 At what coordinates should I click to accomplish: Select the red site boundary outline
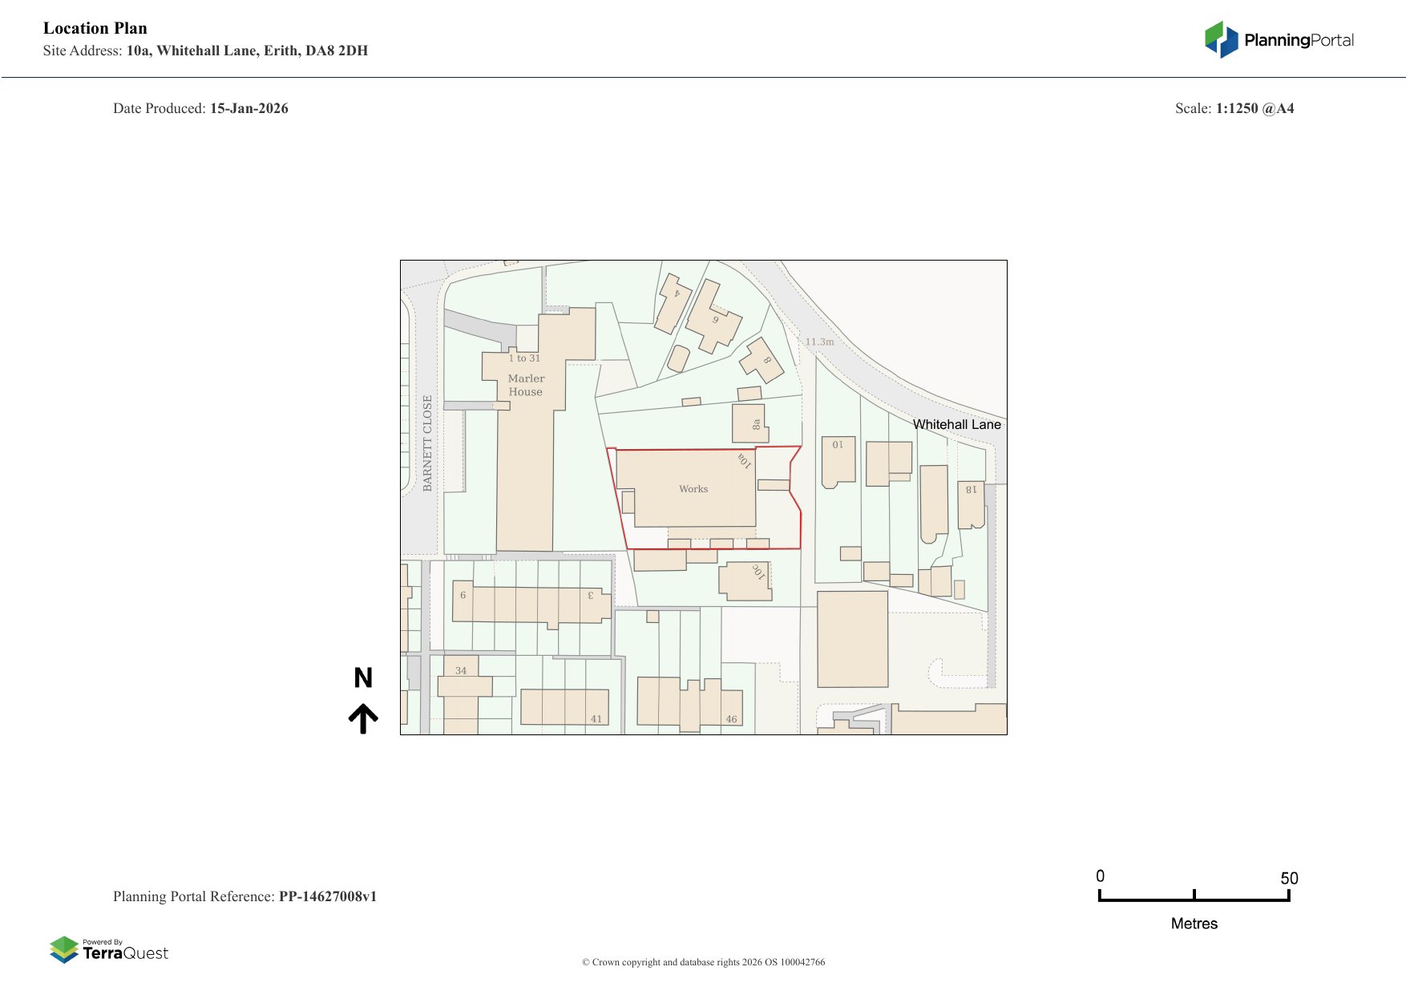pos(705,449)
